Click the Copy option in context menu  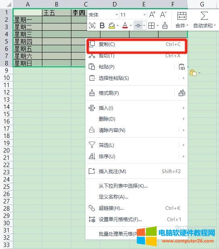[x=137, y=44]
